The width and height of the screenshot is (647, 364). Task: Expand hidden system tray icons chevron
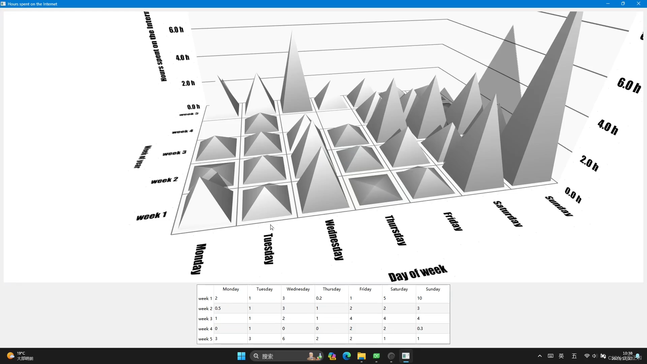click(540, 356)
